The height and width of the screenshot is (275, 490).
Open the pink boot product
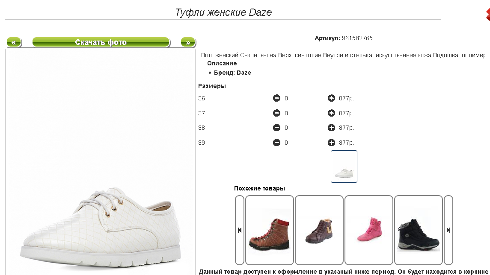coord(369,230)
